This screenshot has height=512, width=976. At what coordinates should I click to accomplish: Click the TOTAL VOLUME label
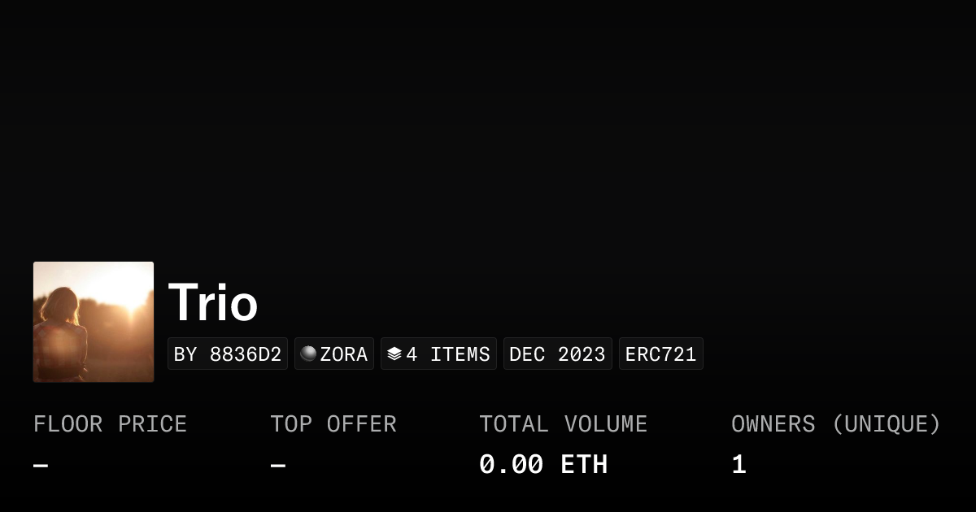click(x=563, y=424)
